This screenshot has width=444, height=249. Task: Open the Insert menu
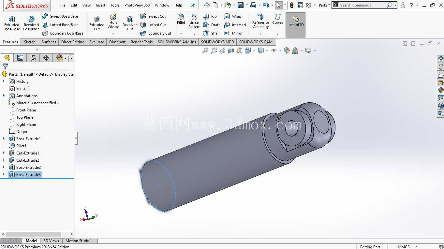tap(100, 5)
